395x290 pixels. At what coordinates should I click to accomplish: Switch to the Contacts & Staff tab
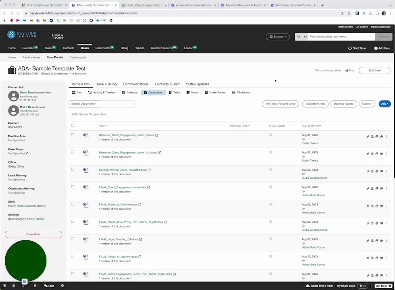pos(167,84)
